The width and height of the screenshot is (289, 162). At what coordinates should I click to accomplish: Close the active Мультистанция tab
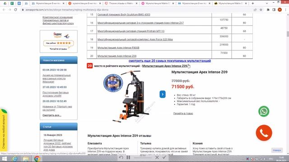click(63, 3)
